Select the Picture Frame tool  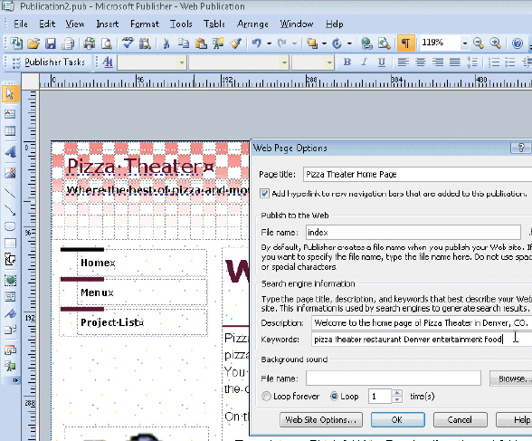[x=10, y=173]
